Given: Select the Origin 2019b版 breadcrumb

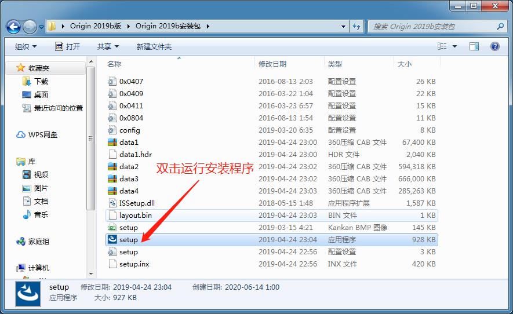Looking at the screenshot, I should coord(96,26).
